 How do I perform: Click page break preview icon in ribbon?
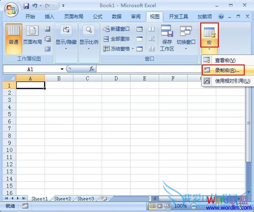47,29
